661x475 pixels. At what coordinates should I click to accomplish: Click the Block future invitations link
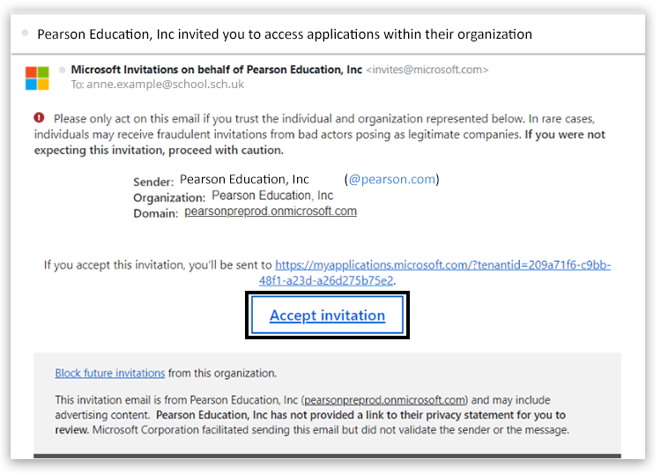coord(110,373)
